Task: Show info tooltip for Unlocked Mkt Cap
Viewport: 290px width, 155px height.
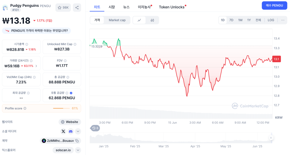Action: point(75,44)
